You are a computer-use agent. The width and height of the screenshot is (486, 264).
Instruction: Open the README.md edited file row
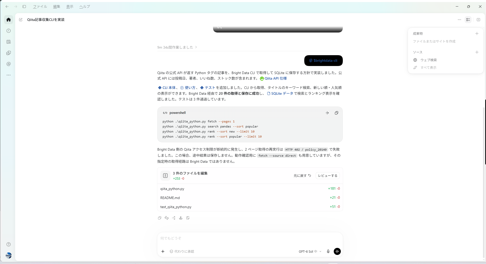click(250, 198)
